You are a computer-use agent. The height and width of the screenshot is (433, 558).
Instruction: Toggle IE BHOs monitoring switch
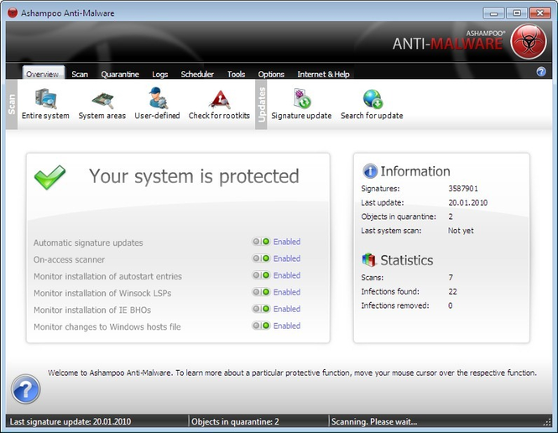coord(261,309)
